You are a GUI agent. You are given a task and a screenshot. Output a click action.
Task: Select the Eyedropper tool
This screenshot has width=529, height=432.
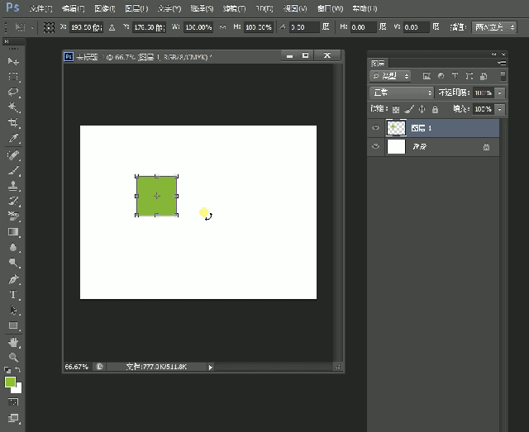click(x=13, y=138)
